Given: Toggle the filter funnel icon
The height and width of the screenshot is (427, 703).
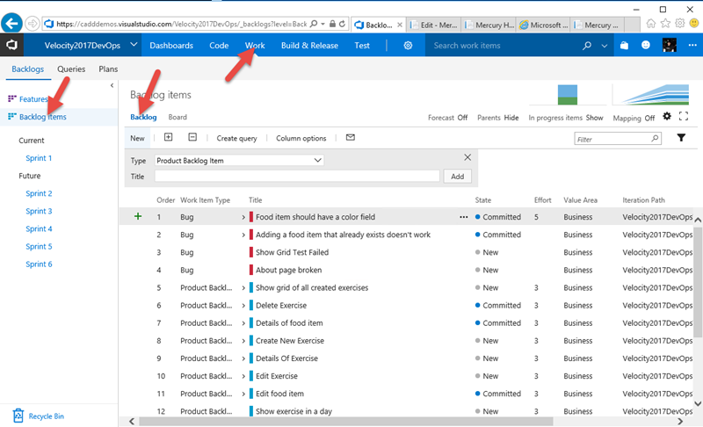Looking at the screenshot, I should point(681,138).
